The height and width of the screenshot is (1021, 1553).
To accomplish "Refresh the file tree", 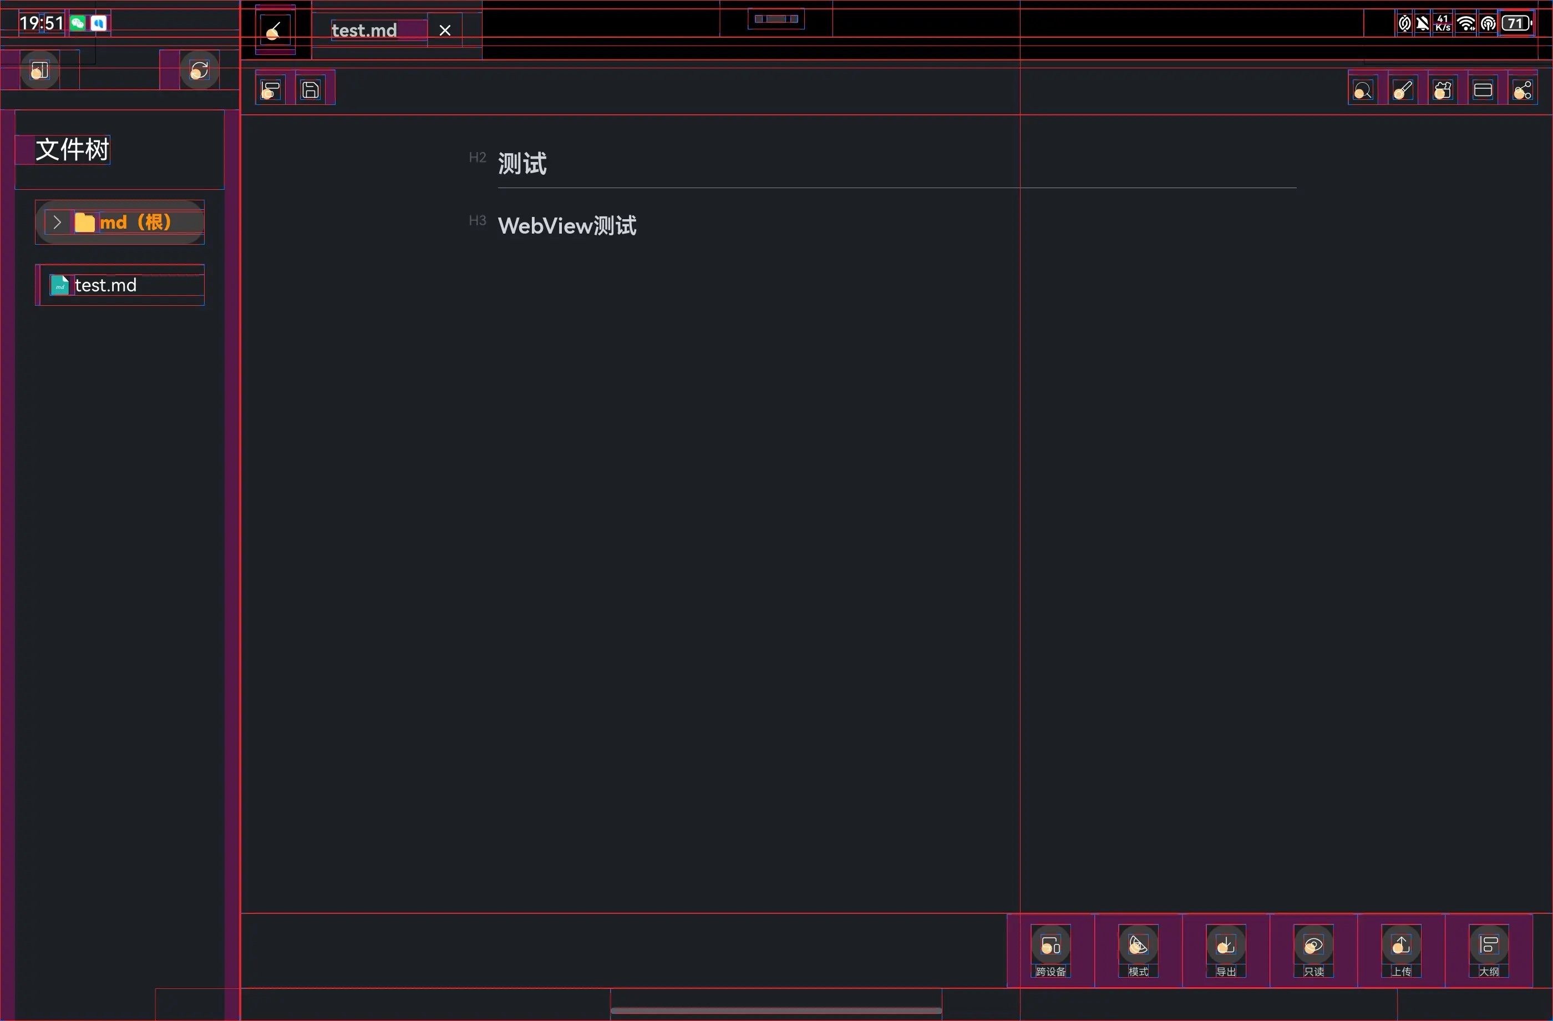I will (x=199, y=70).
